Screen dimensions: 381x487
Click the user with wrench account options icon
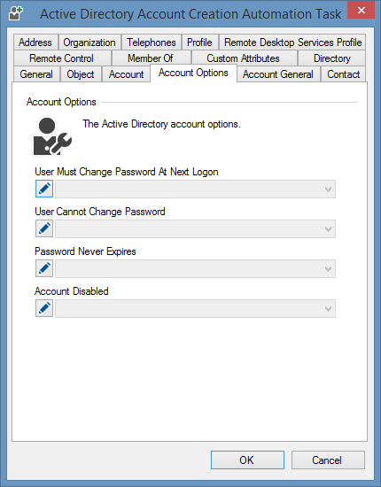click(52, 136)
